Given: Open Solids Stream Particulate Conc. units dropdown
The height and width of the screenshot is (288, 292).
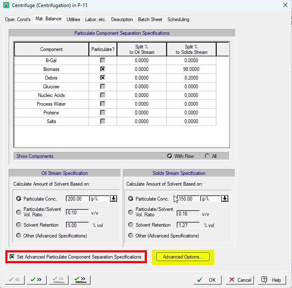Looking at the screenshot, I should click(225, 198).
